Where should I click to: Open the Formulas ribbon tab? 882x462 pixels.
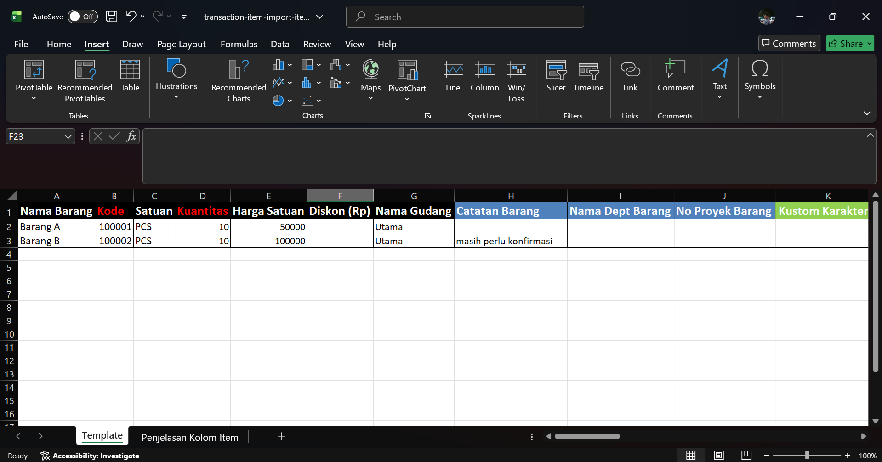tap(239, 44)
